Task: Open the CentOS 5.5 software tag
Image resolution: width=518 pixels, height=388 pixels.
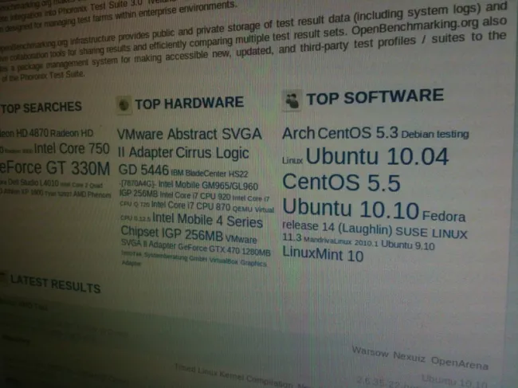Action: point(341,182)
